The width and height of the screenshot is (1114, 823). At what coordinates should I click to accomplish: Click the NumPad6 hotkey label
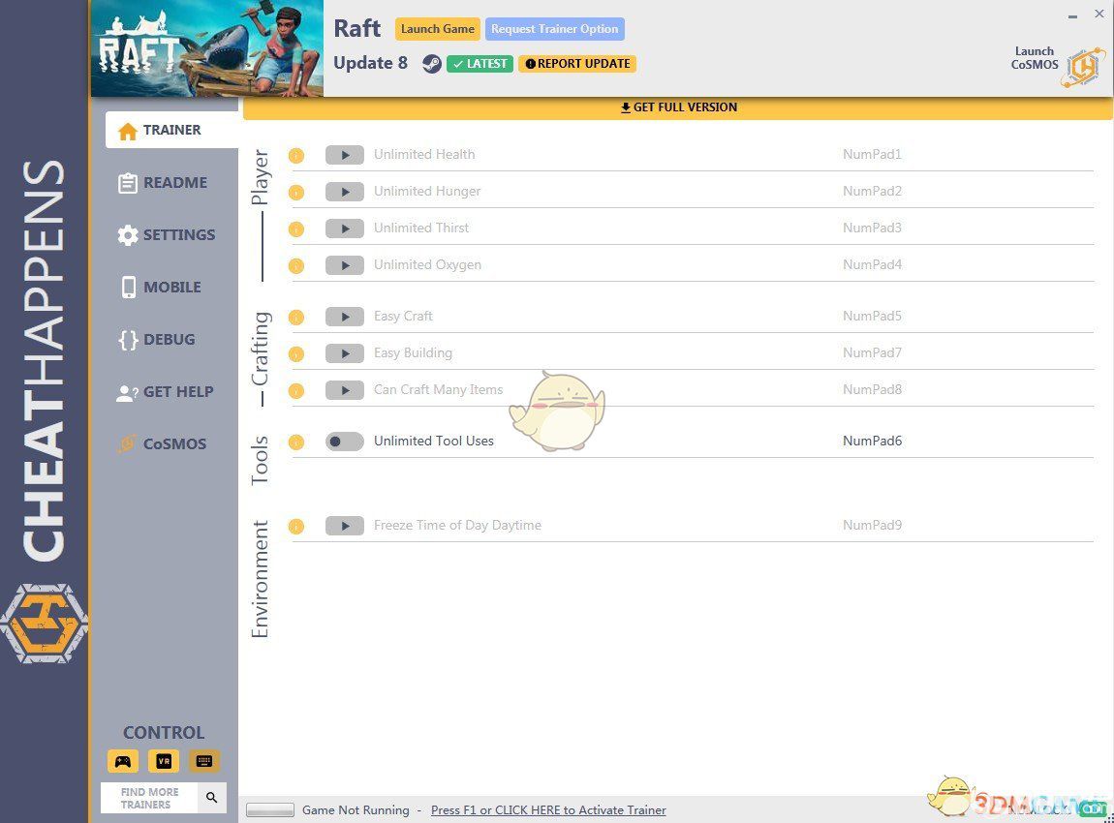point(873,441)
